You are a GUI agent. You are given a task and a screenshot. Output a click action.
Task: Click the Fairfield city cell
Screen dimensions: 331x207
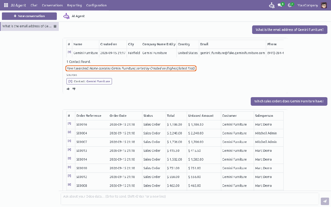point(134,53)
